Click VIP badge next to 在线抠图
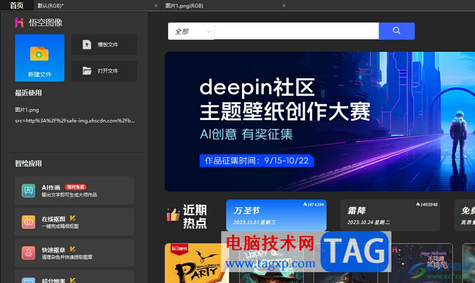 point(73,219)
